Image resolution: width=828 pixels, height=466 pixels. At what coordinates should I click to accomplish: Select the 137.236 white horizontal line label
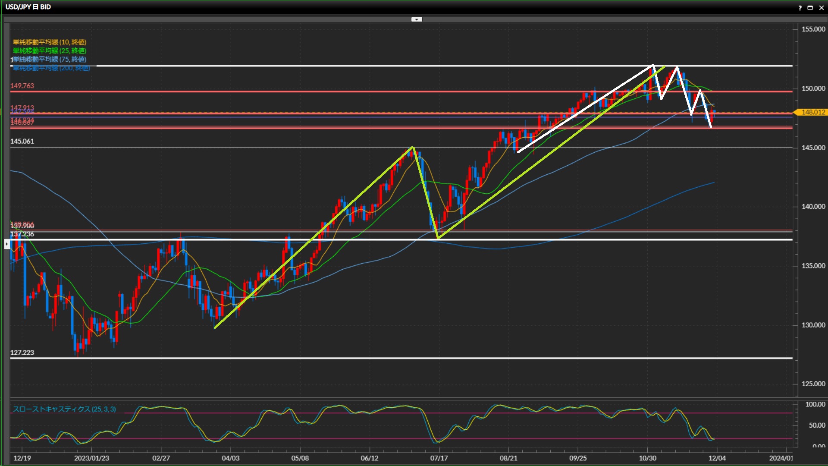[22, 234]
